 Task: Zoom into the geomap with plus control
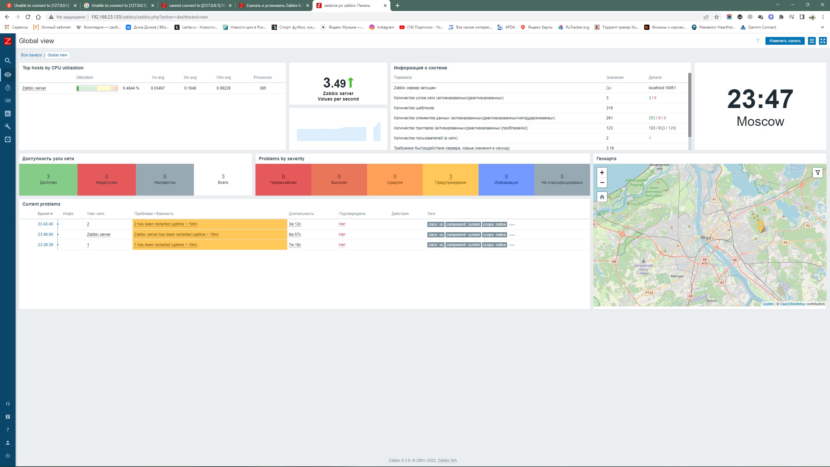[x=602, y=172]
